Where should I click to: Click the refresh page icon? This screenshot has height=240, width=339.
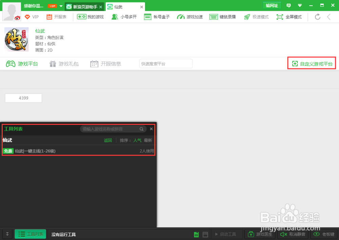pos(317,17)
